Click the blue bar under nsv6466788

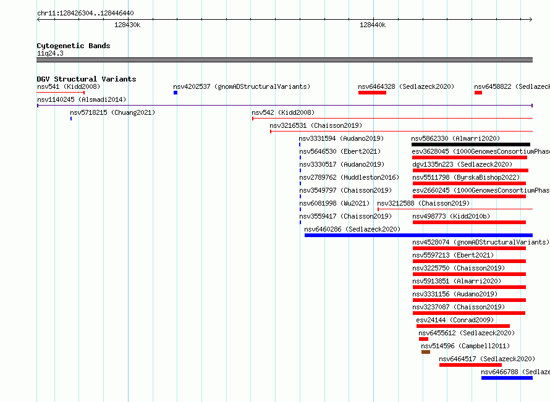pyautogui.click(x=507, y=378)
